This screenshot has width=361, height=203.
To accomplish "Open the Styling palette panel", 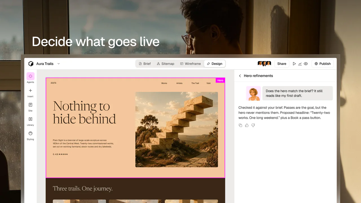I will click(30, 136).
